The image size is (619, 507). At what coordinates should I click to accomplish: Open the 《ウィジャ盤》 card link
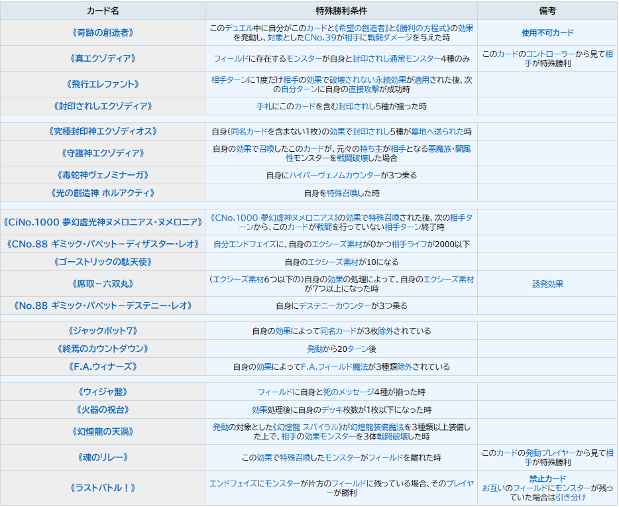[x=102, y=392]
